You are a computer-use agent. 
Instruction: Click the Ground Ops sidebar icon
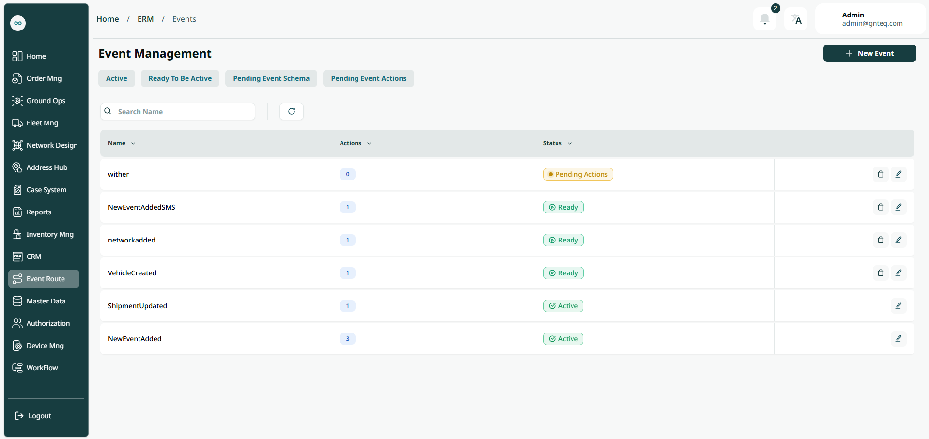pyautogui.click(x=17, y=101)
